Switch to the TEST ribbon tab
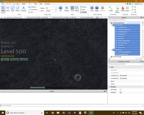Viewport: 144px width, 115px height. pyautogui.click(x=36, y=4)
